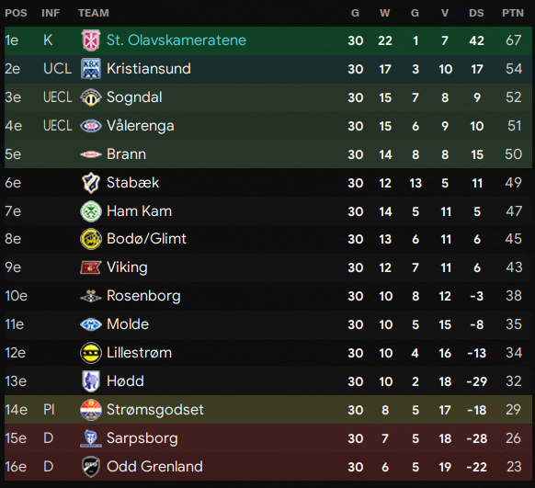Click the St. Olavskameratene club crest
This screenshot has width=535, height=488.
[91, 40]
